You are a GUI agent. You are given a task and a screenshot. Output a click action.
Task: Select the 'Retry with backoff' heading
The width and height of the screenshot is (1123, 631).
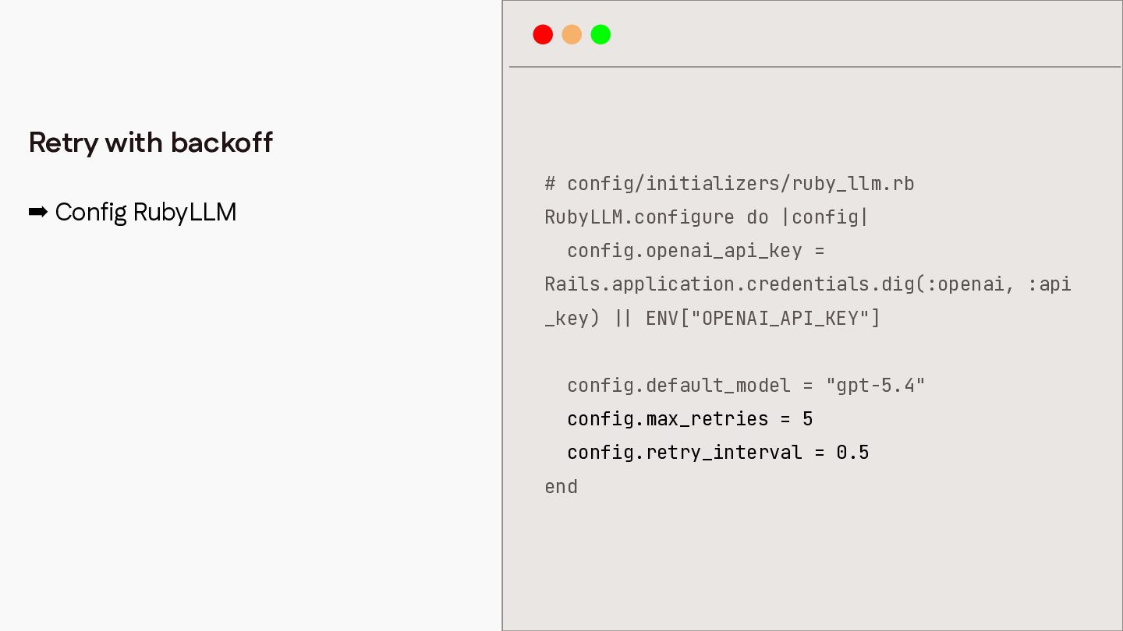(x=151, y=143)
